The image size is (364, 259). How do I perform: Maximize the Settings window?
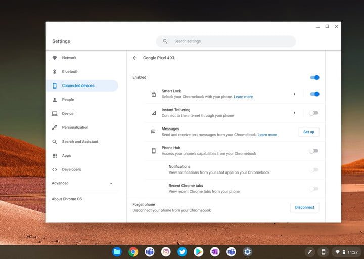(x=327, y=26)
